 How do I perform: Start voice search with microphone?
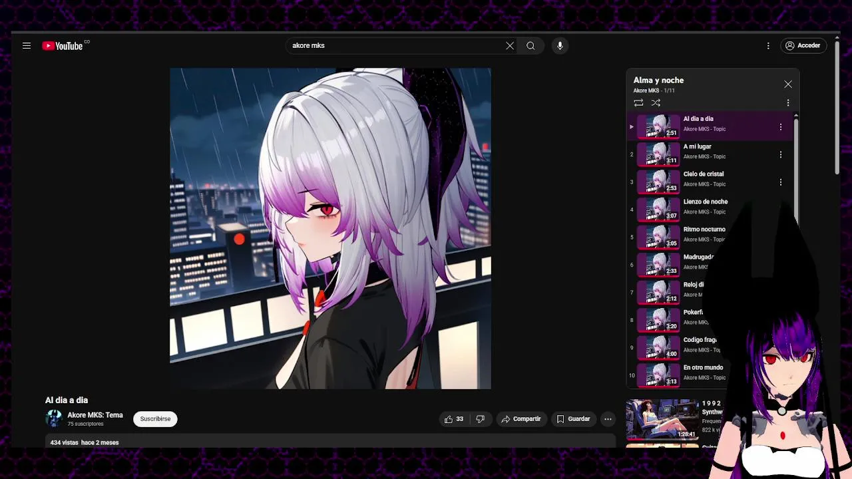[x=560, y=46]
